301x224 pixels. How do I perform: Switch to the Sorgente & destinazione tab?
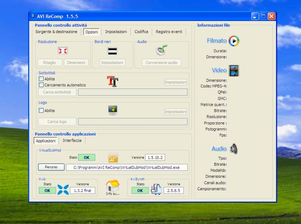click(x=56, y=32)
